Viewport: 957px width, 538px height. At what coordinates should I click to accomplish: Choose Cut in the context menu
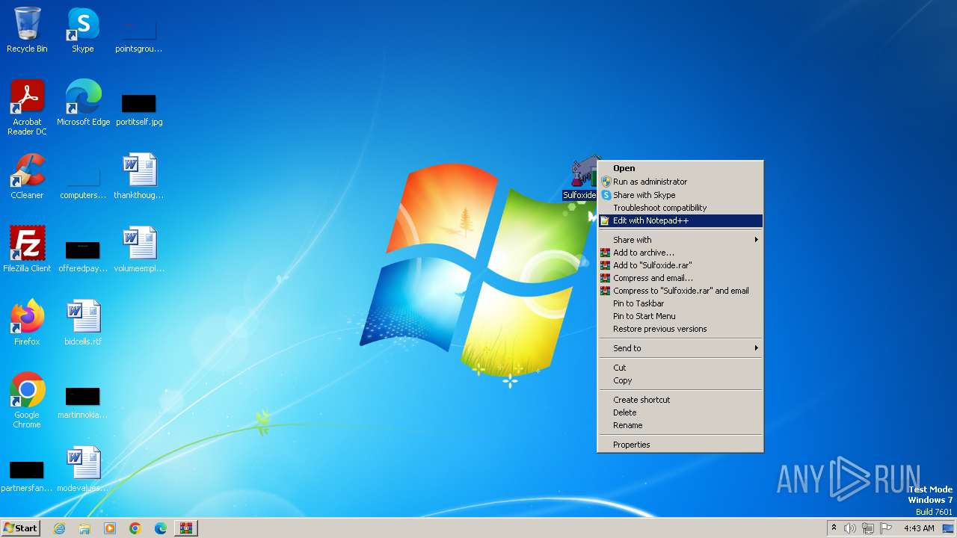(680, 368)
